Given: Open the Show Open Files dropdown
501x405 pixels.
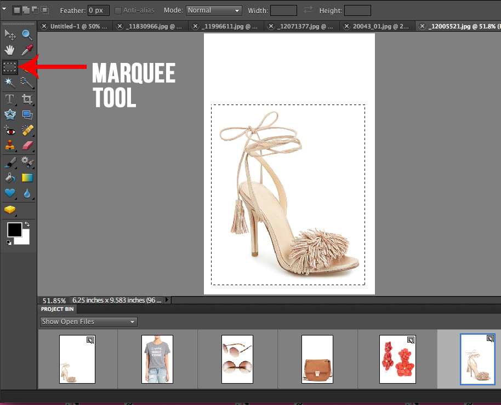Looking at the screenshot, I should (88, 321).
